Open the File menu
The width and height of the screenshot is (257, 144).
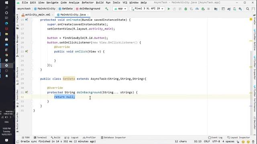(25, 3)
